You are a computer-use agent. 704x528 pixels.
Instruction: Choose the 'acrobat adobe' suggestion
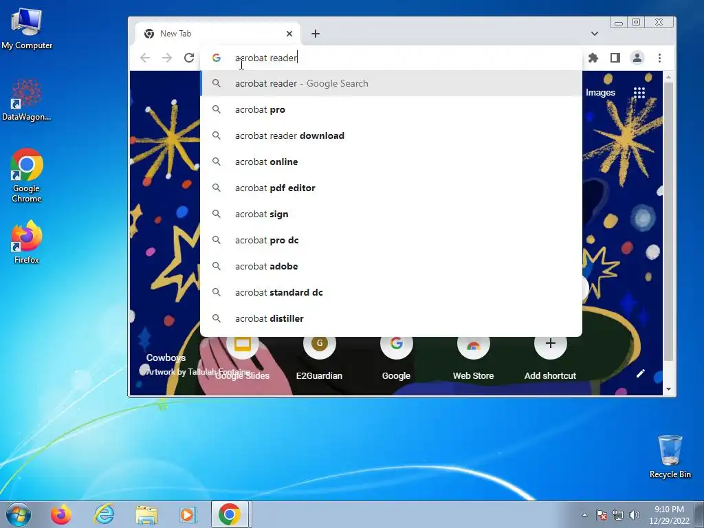pyautogui.click(x=391, y=266)
